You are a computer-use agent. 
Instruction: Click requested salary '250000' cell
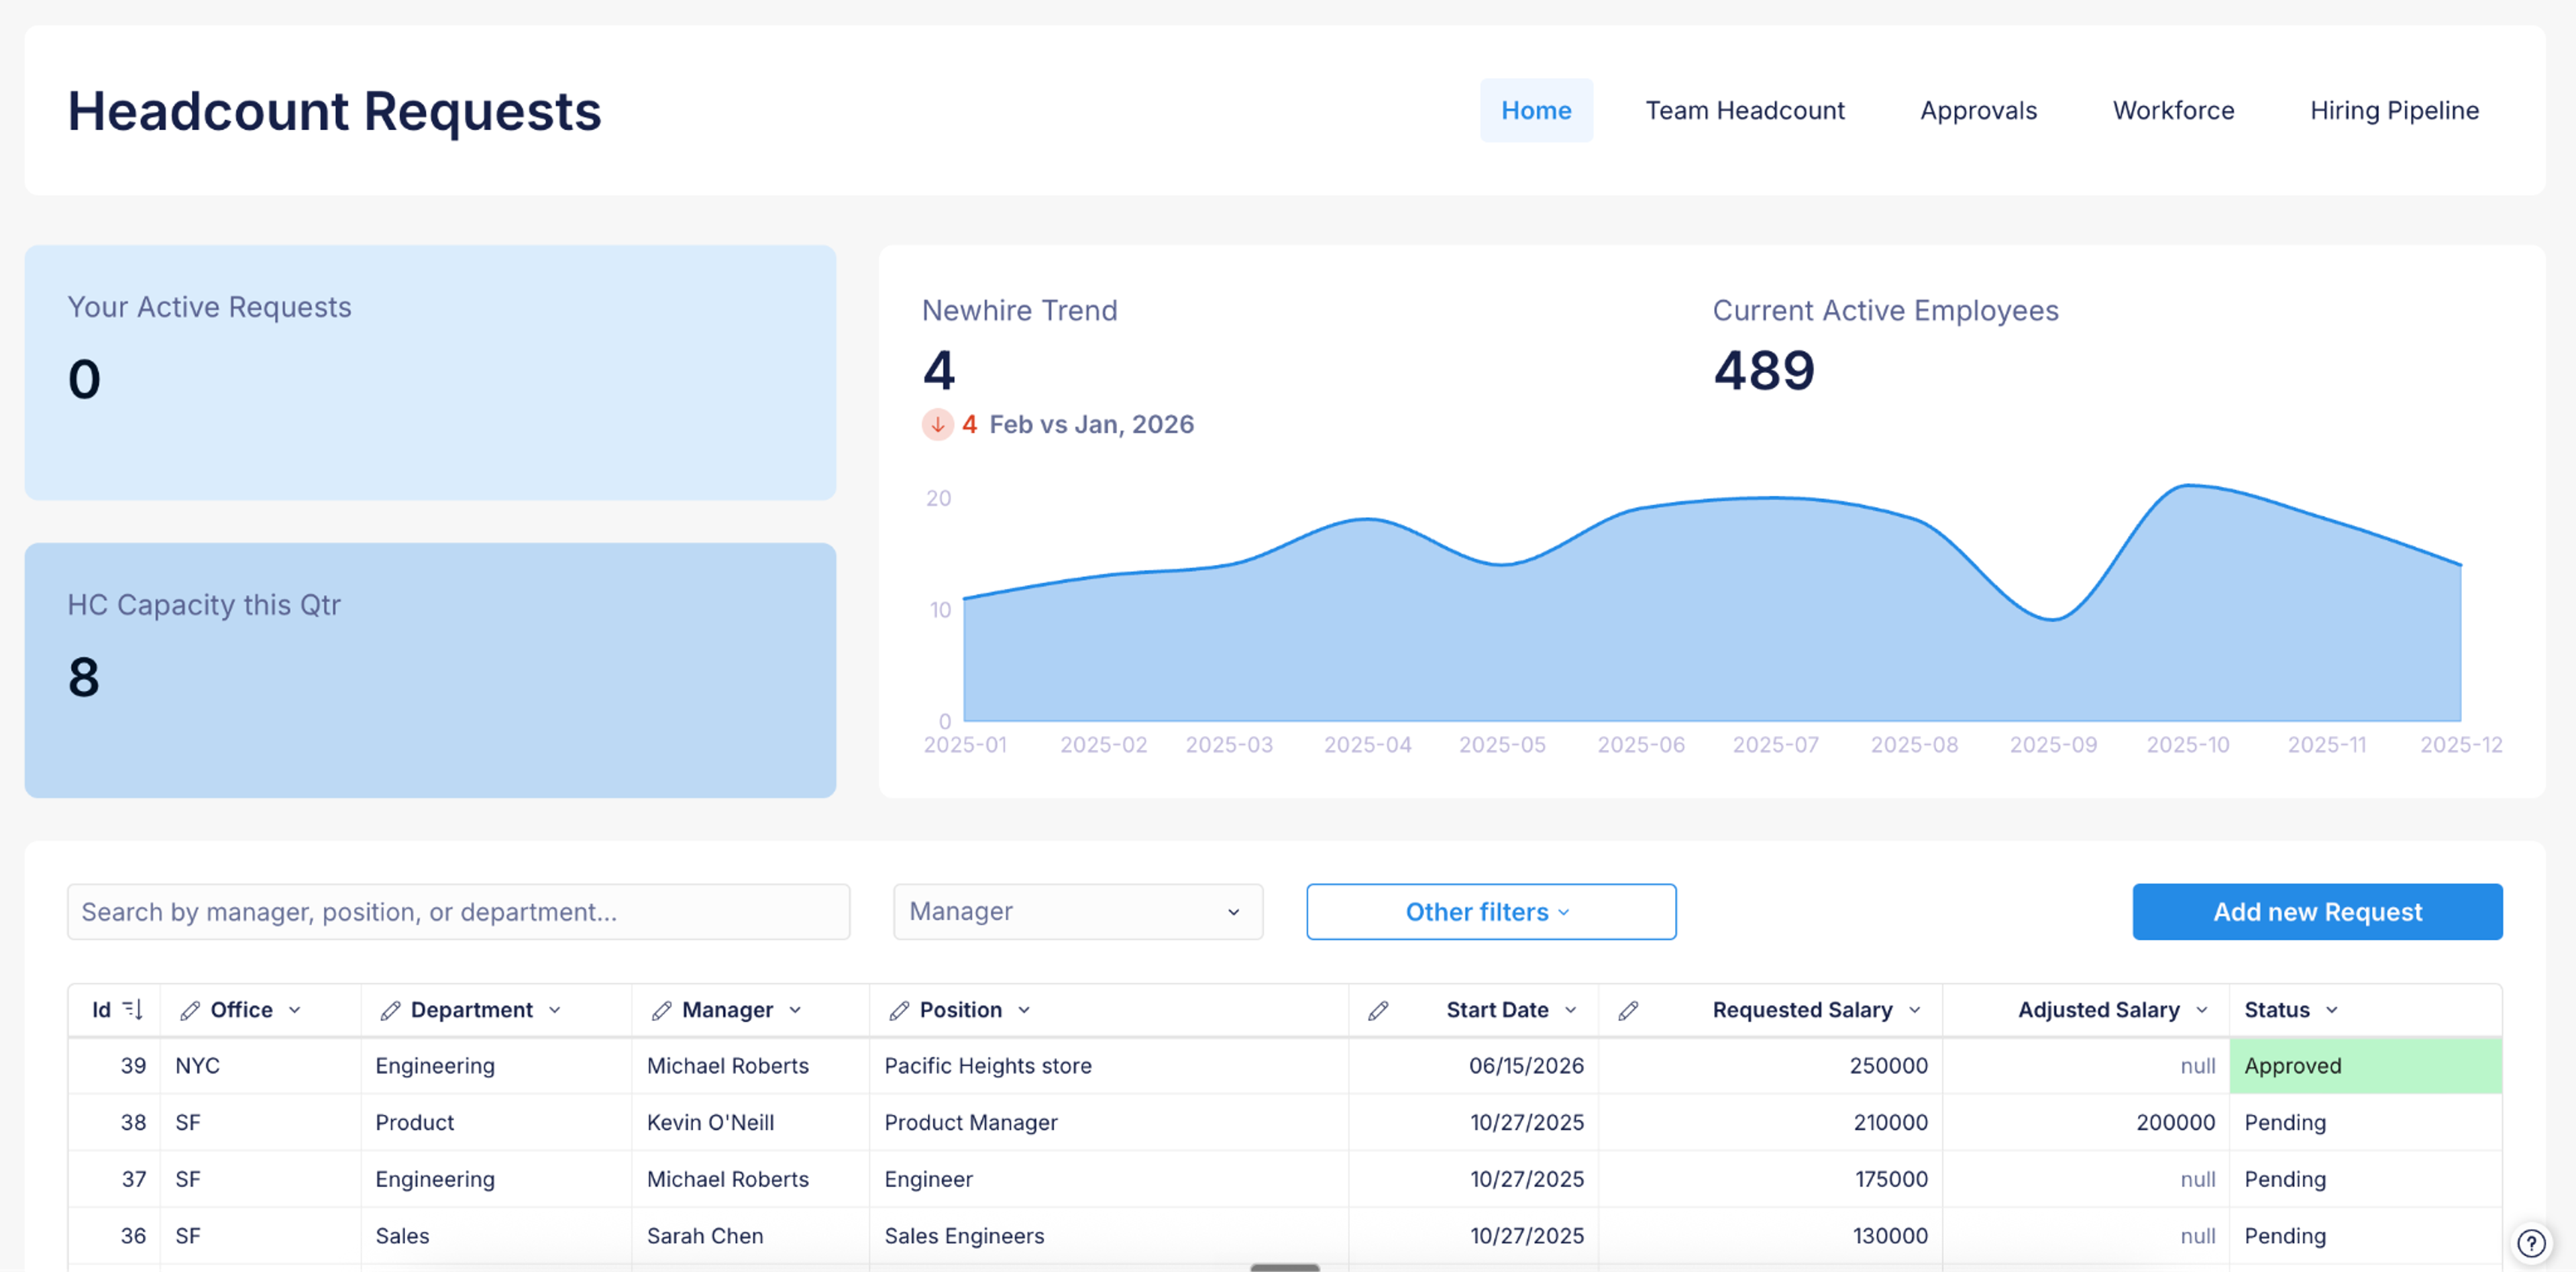(x=1770, y=1065)
